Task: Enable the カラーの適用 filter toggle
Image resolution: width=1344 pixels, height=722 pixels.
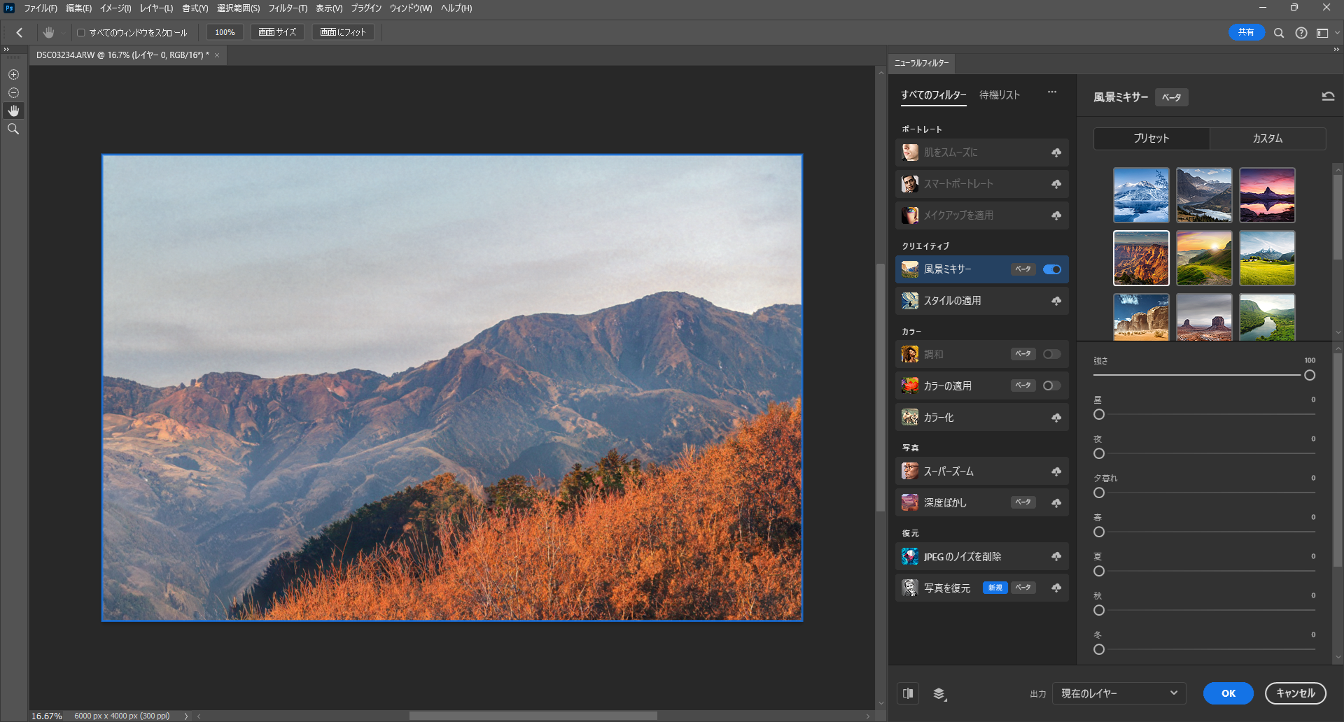Action: [1052, 385]
